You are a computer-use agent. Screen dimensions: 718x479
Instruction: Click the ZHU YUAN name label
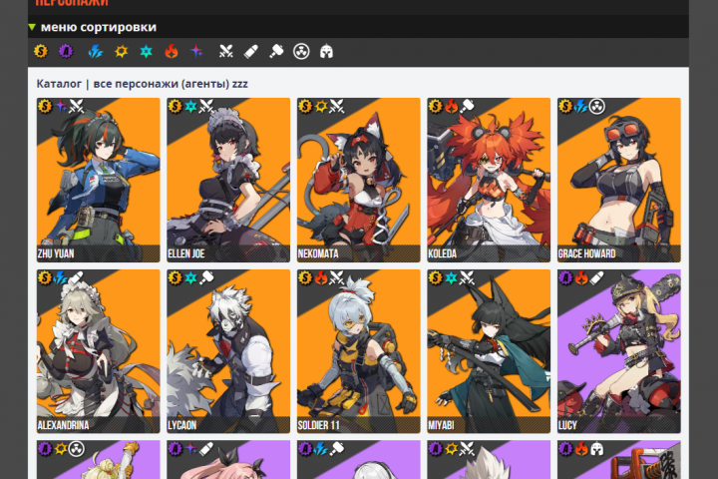pyautogui.click(x=56, y=253)
